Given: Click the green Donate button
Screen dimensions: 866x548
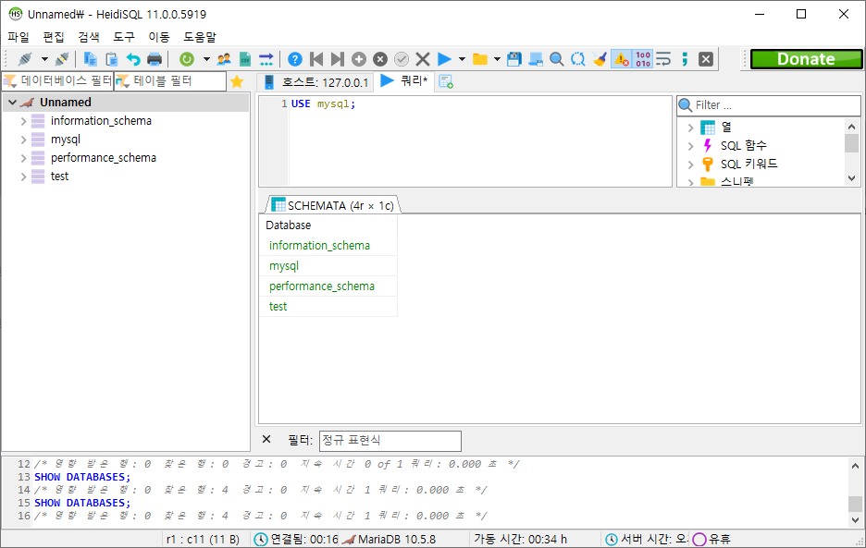Looking at the screenshot, I should click(805, 59).
